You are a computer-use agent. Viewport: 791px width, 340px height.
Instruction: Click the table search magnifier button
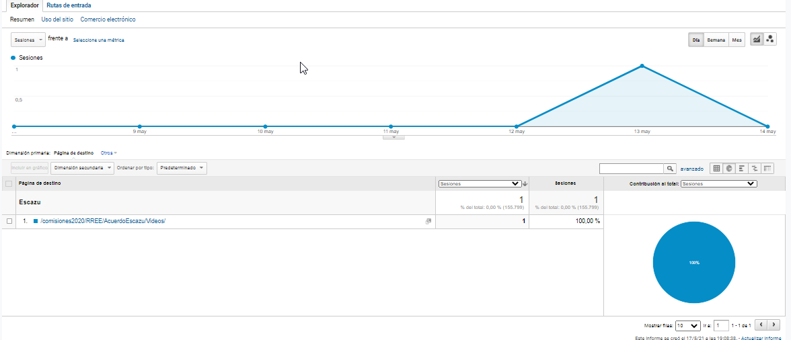(x=670, y=169)
